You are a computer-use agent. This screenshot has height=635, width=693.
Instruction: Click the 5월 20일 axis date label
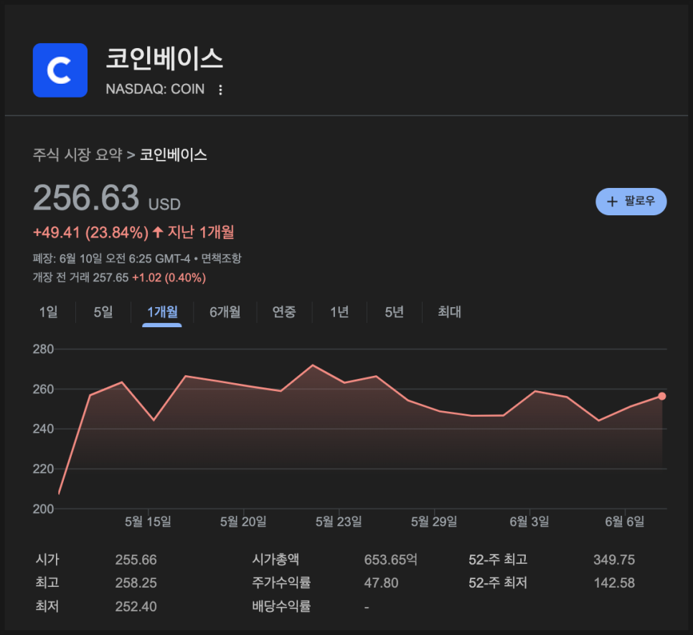click(x=243, y=522)
